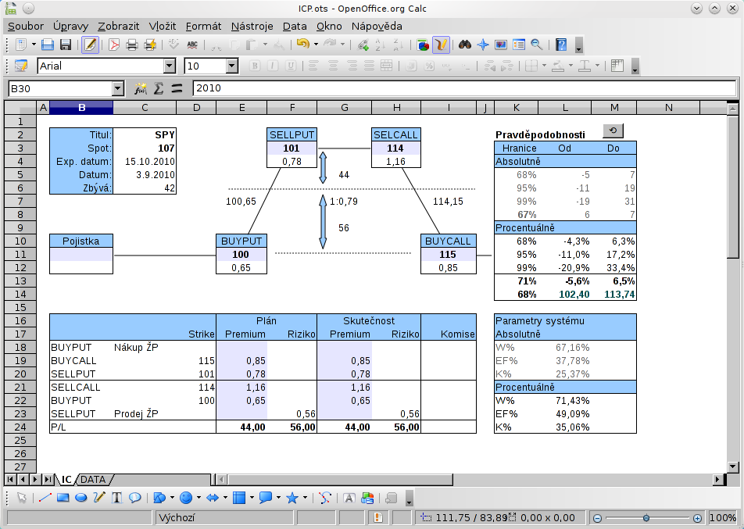
Task: Click the Function equals icon
Action: [x=177, y=88]
